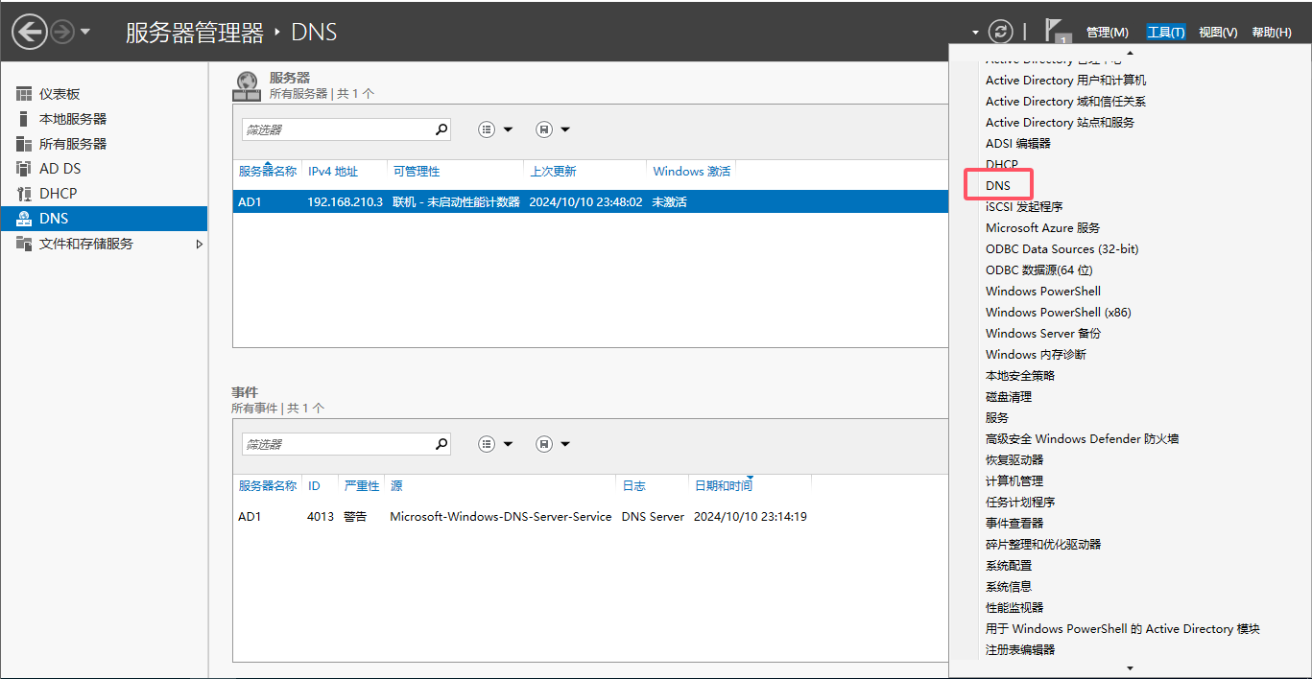Sort servers by Windows 激活 column
Image resolution: width=1312 pixels, height=679 pixels.
pyautogui.click(x=692, y=172)
